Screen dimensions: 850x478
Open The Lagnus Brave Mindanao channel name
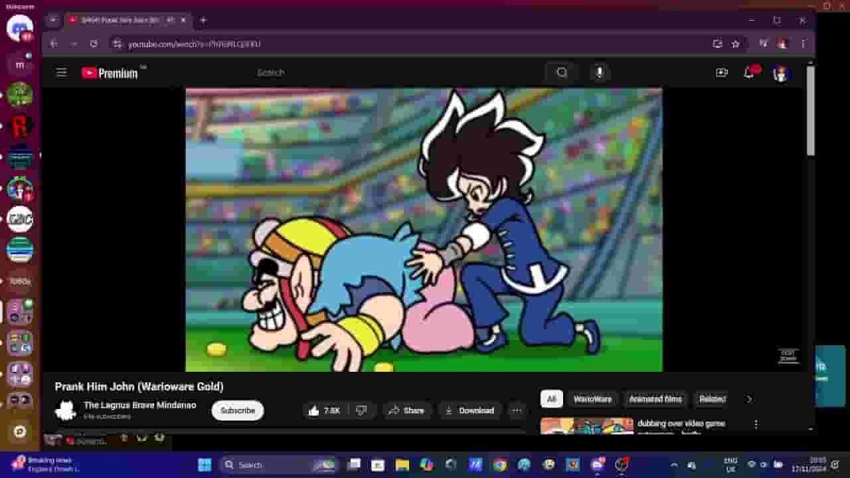[x=139, y=405]
